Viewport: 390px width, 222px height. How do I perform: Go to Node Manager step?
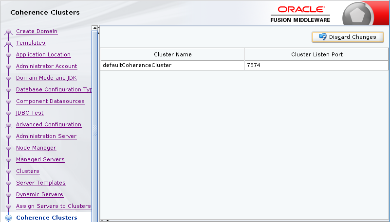pos(36,148)
